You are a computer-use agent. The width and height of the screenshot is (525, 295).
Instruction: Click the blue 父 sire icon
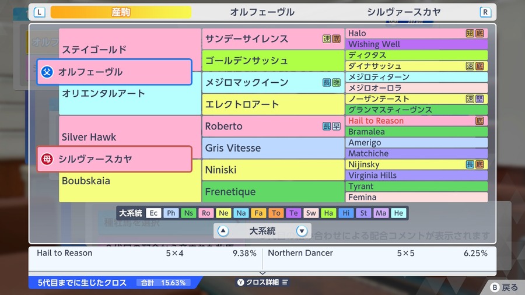pos(47,72)
